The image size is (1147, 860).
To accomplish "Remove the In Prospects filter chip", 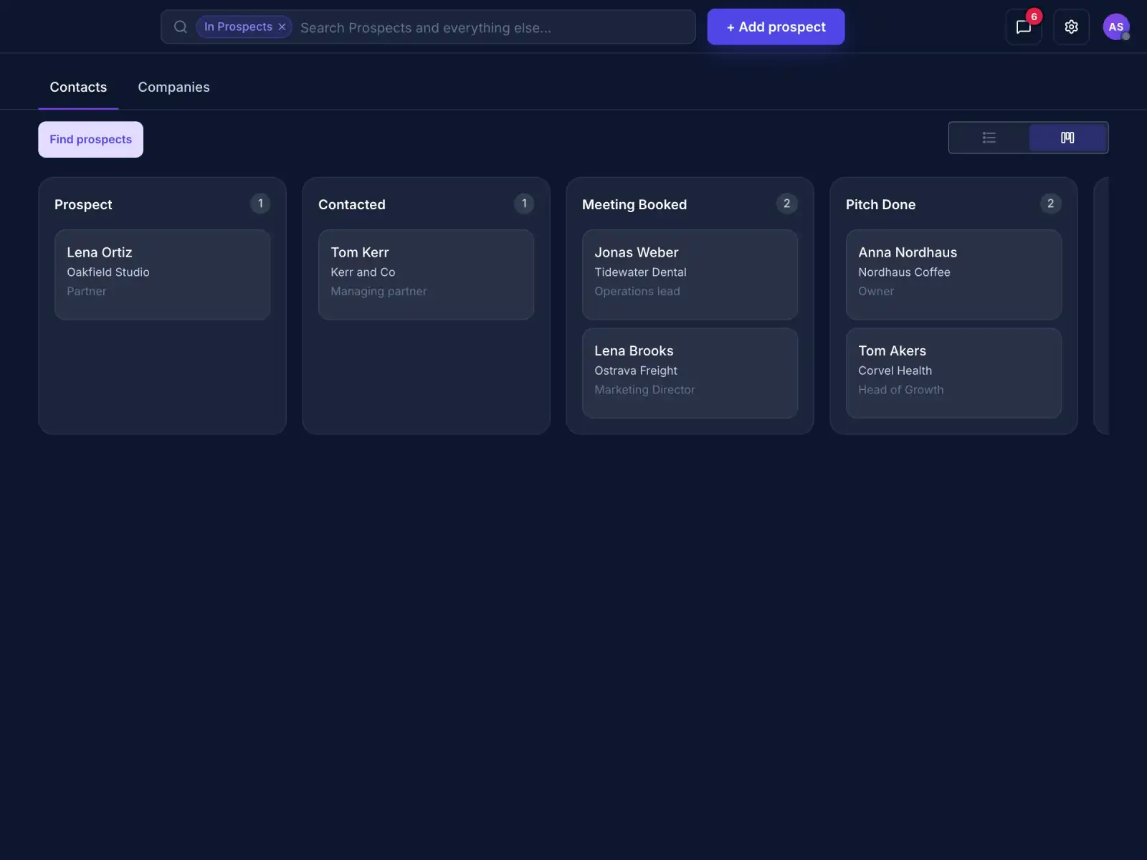I will 282,27.
